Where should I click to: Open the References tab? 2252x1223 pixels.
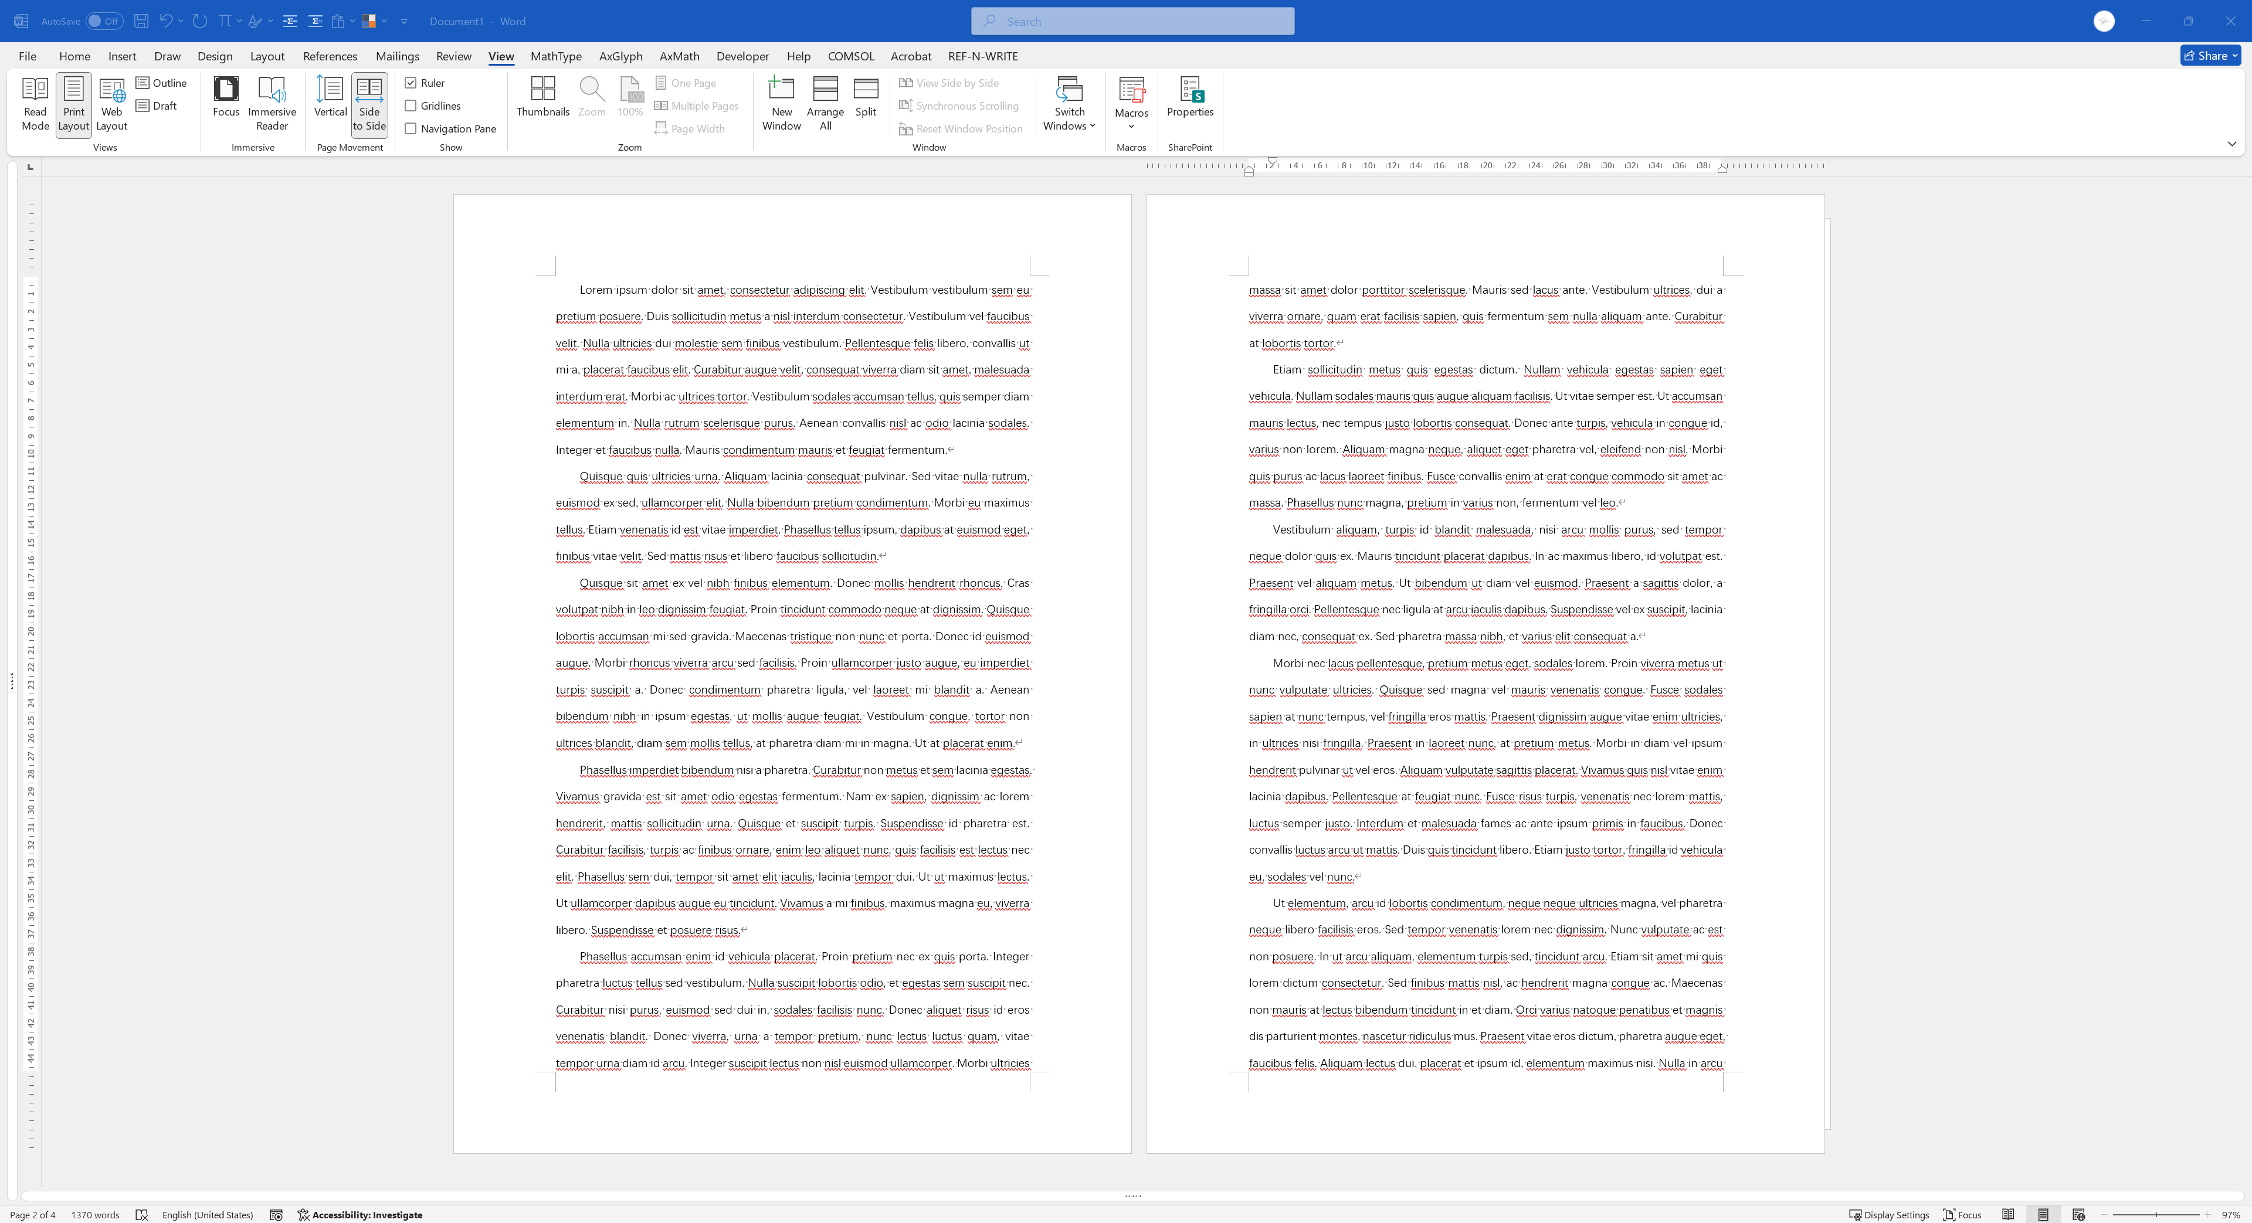[x=330, y=56]
